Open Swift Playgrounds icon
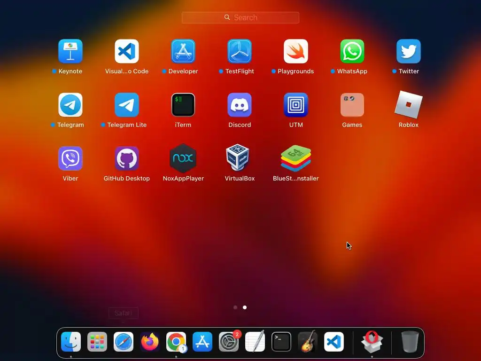The width and height of the screenshot is (481, 361). [296, 51]
